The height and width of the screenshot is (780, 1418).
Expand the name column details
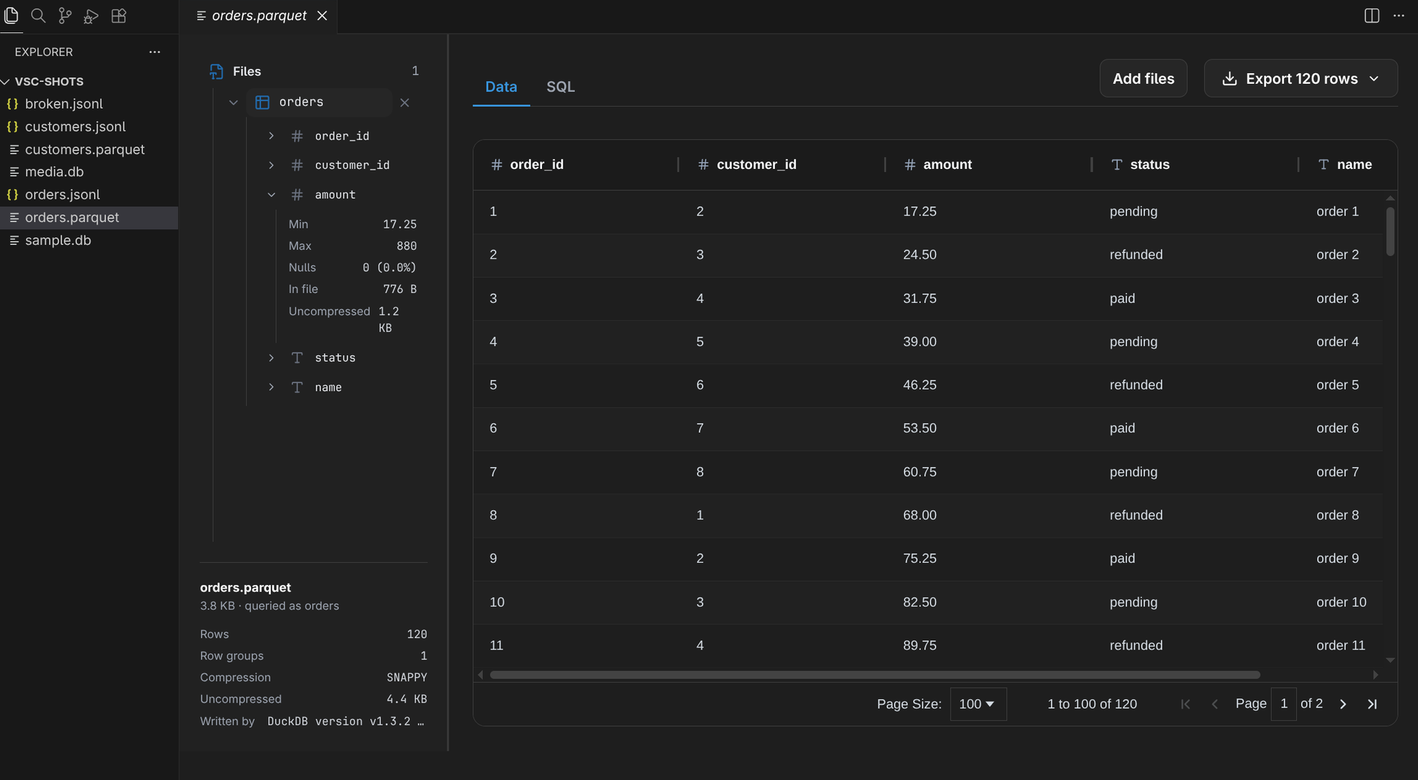pos(271,387)
